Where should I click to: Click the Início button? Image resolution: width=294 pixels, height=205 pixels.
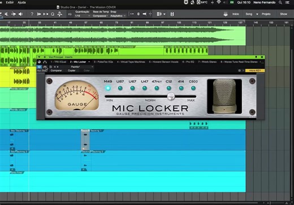(236, 14)
